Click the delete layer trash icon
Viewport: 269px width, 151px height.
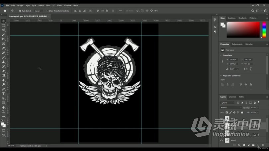[263, 145]
